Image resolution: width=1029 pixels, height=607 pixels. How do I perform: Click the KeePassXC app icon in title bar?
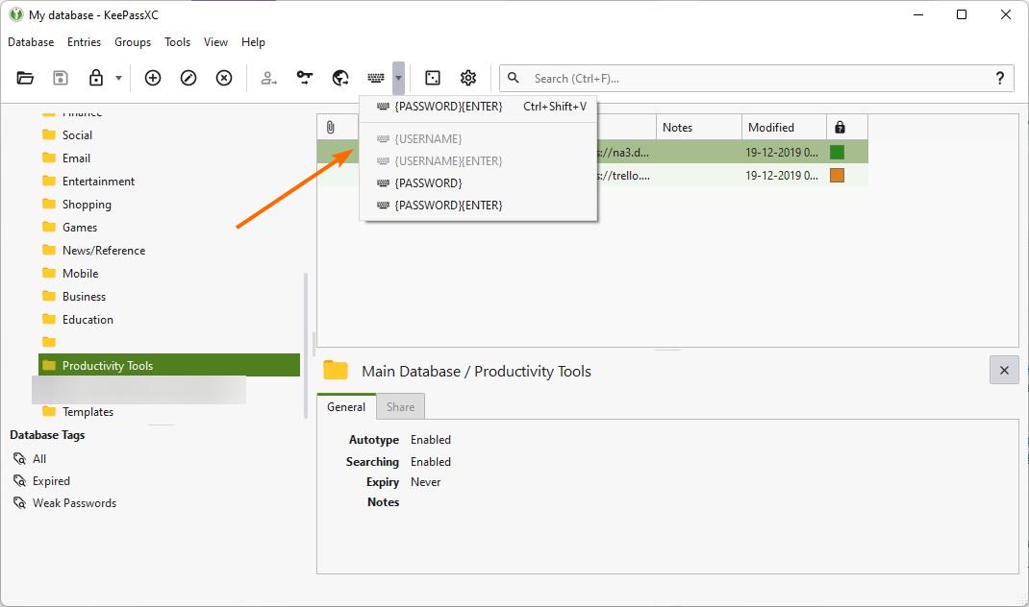[x=15, y=14]
